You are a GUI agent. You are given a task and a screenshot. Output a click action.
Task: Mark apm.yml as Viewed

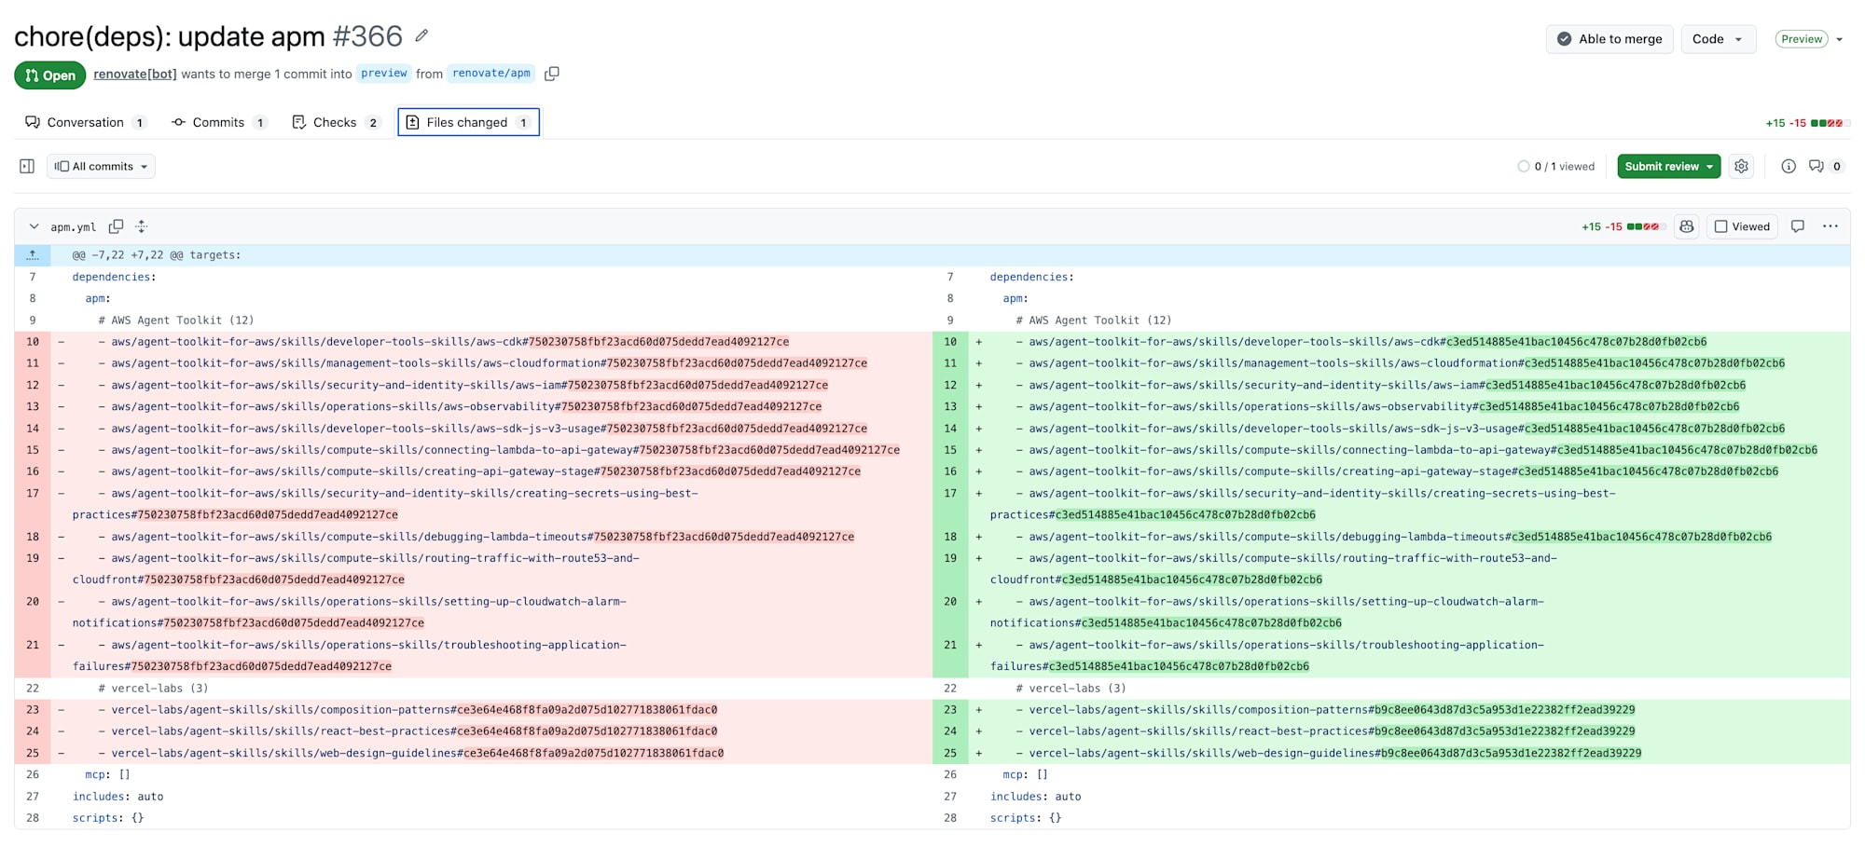click(x=1742, y=226)
